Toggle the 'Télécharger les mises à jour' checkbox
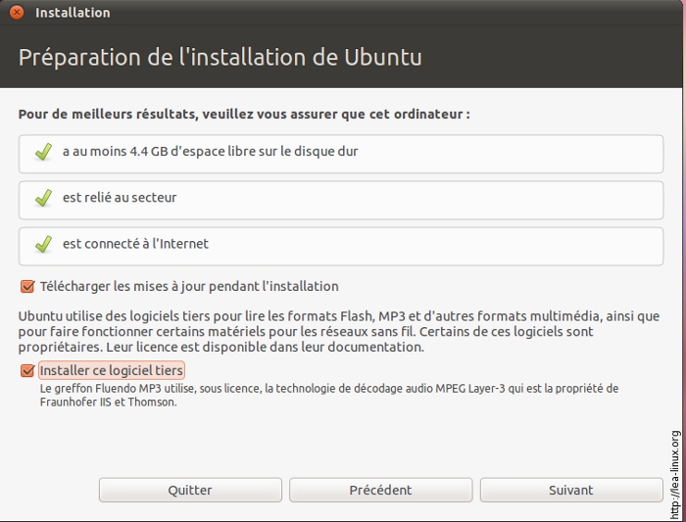 27,287
